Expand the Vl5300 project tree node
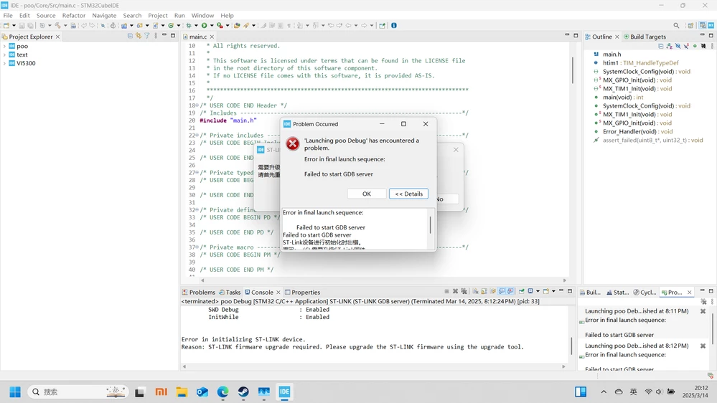The image size is (717, 403). [x=4, y=64]
